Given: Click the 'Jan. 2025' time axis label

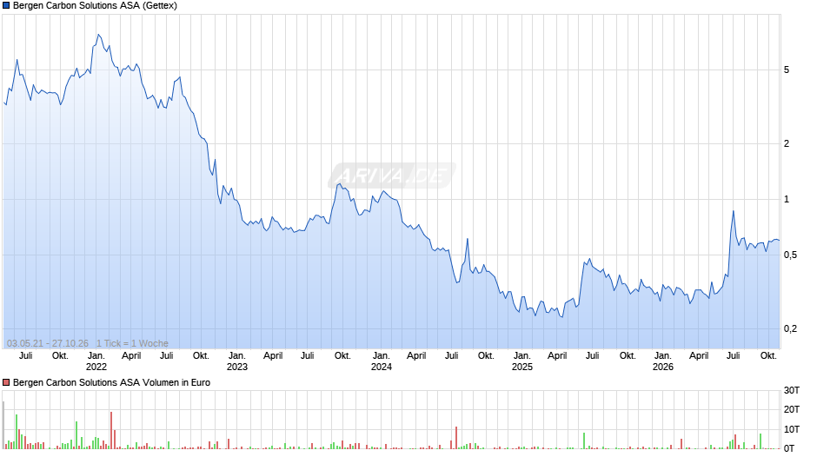Looking at the screenshot, I should tap(522, 361).
